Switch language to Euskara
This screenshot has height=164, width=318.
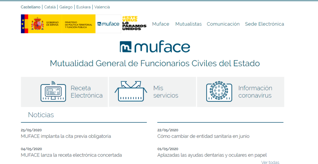pos(83,7)
